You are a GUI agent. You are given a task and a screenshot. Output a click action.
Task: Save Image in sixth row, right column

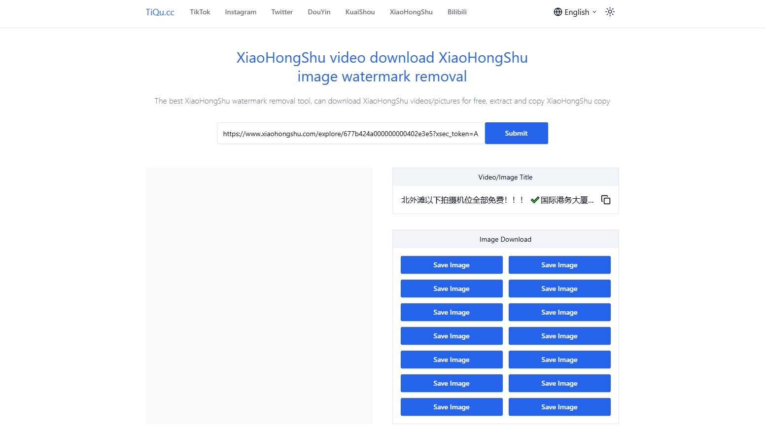tap(559, 383)
